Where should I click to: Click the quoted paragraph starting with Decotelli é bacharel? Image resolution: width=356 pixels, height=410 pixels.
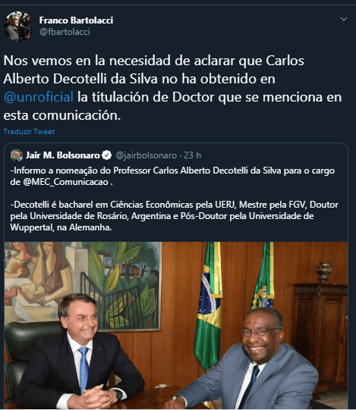[x=174, y=216]
